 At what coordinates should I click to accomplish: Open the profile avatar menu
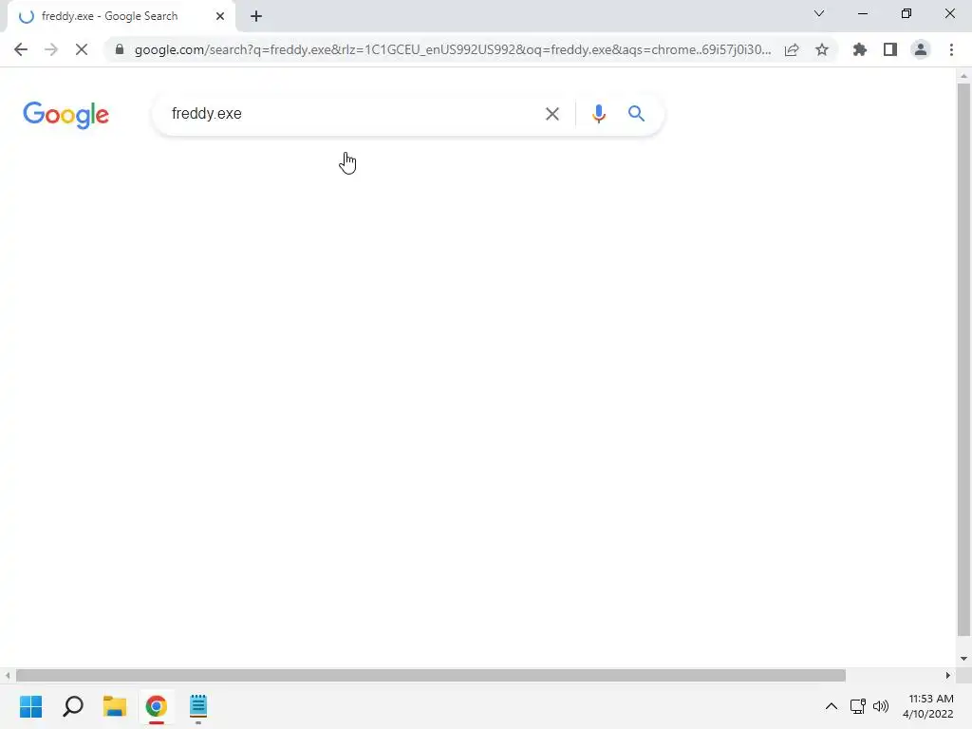tap(921, 49)
